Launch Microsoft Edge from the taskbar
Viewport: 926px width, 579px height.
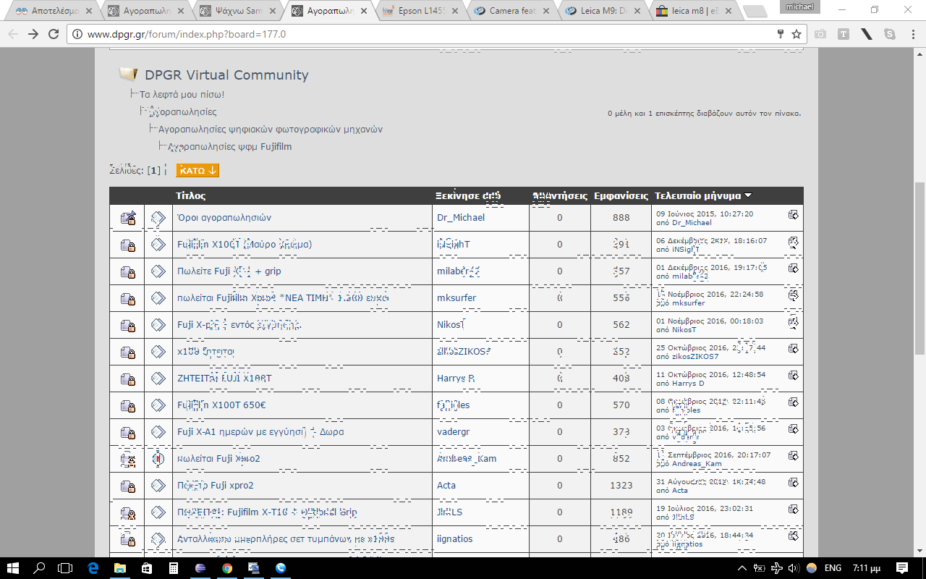[x=93, y=568]
